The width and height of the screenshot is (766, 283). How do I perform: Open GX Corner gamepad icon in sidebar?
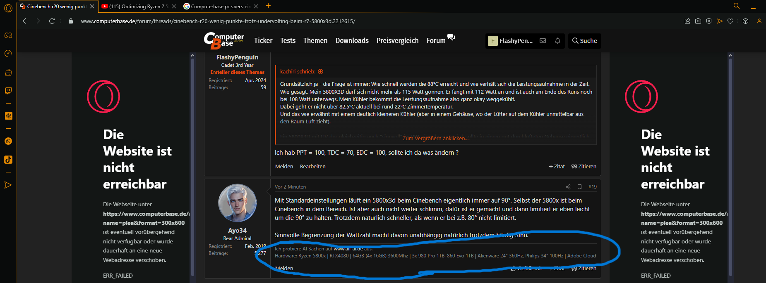point(8,35)
